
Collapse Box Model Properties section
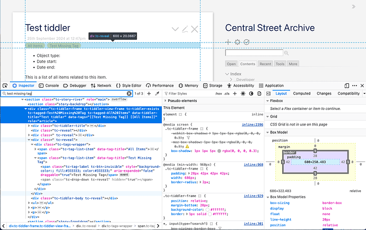click(267, 197)
